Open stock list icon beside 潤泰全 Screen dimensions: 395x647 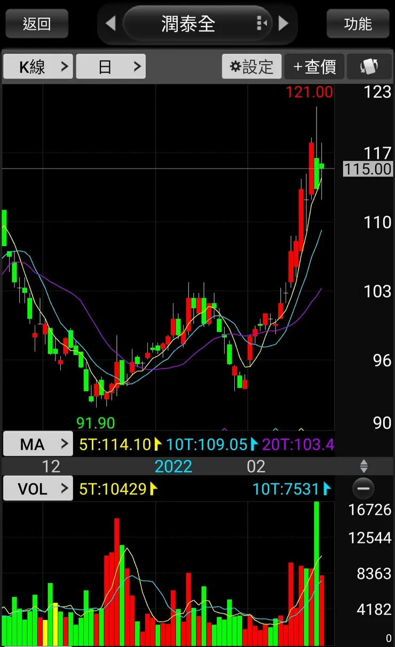coord(261,23)
